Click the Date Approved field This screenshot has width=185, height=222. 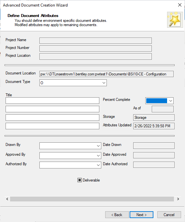(154, 155)
